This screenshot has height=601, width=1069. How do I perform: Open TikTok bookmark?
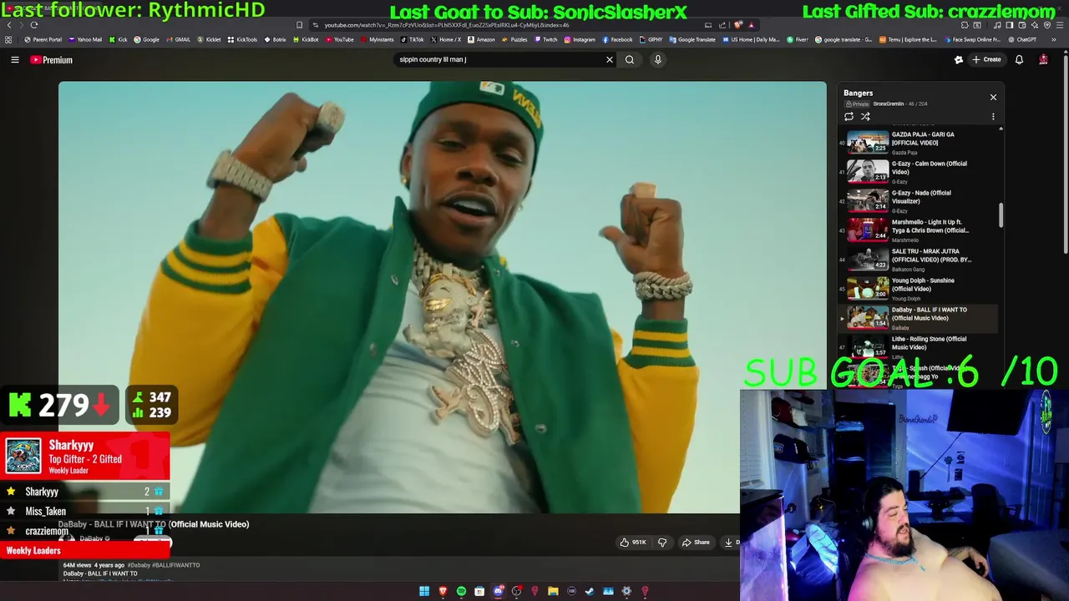(x=413, y=39)
